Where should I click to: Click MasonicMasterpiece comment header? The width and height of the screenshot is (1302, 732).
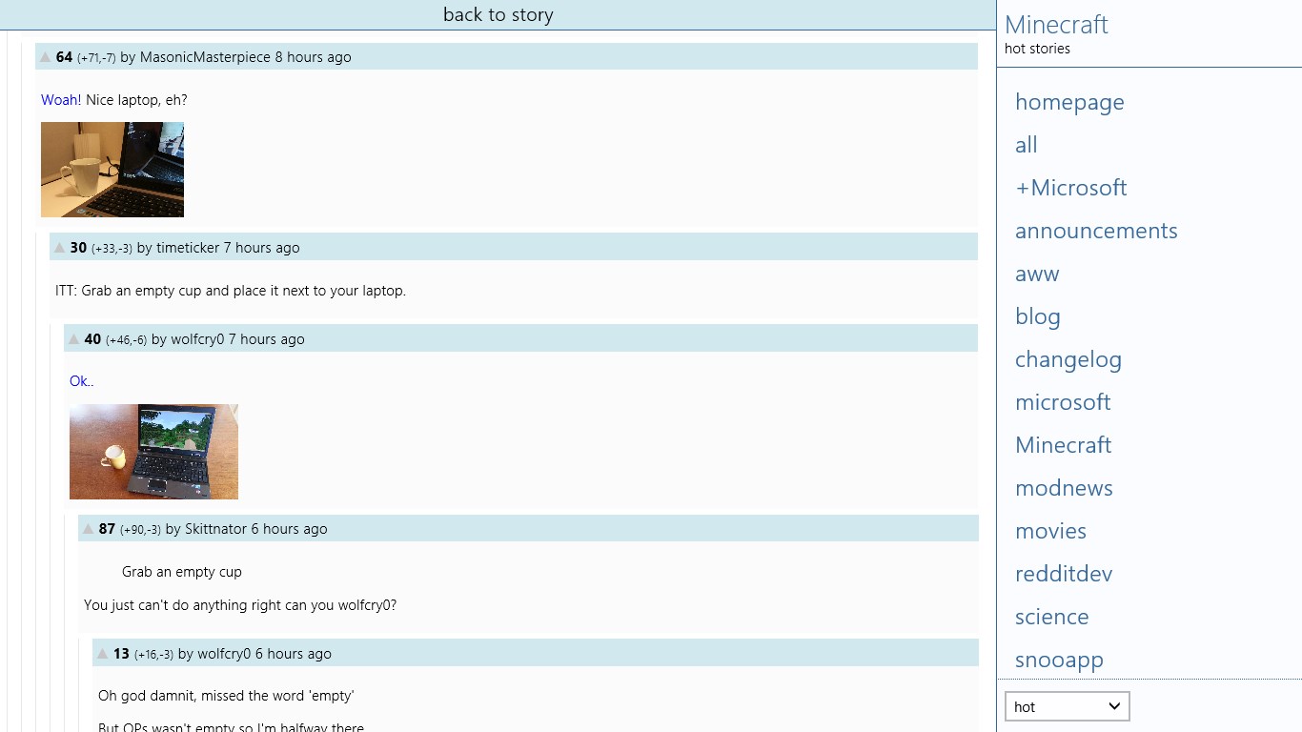tap(506, 56)
